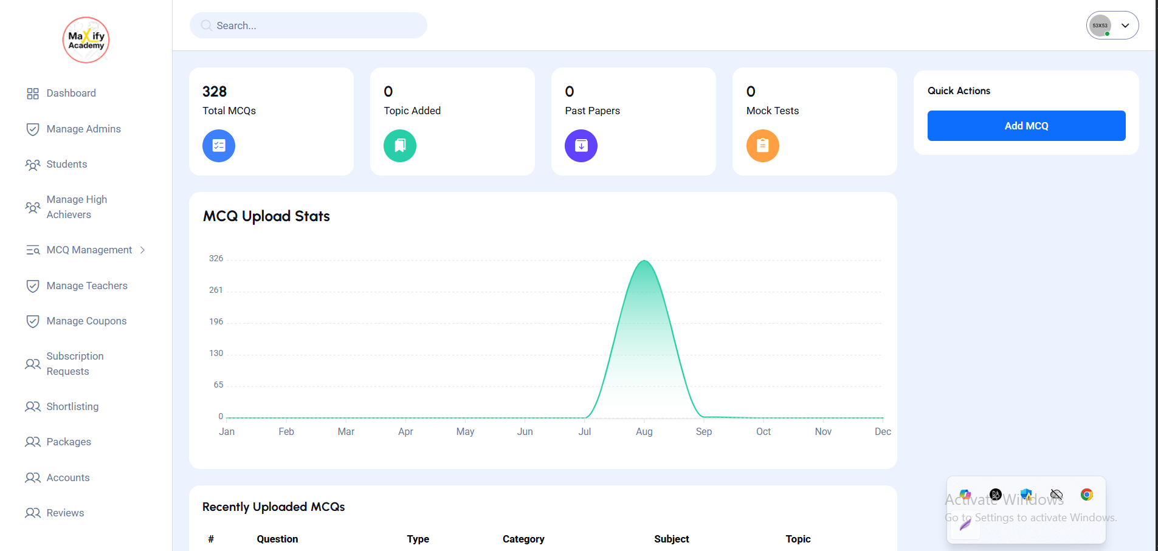Image resolution: width=1158 pixels, height=551 pixels.
Task: Click the Chrome icon in the system tray
Action: point(1087,495)
